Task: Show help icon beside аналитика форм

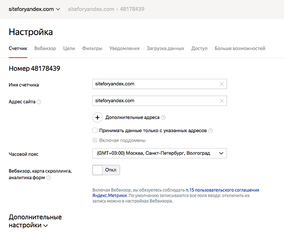Action: [49, 178]
